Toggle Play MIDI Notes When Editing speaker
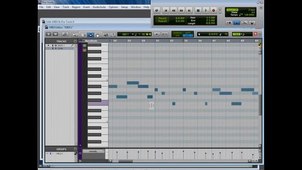302x170 pixels. point(150,34)
